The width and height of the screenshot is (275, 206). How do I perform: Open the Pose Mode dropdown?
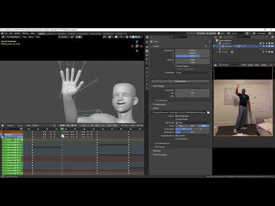[13, 37]
